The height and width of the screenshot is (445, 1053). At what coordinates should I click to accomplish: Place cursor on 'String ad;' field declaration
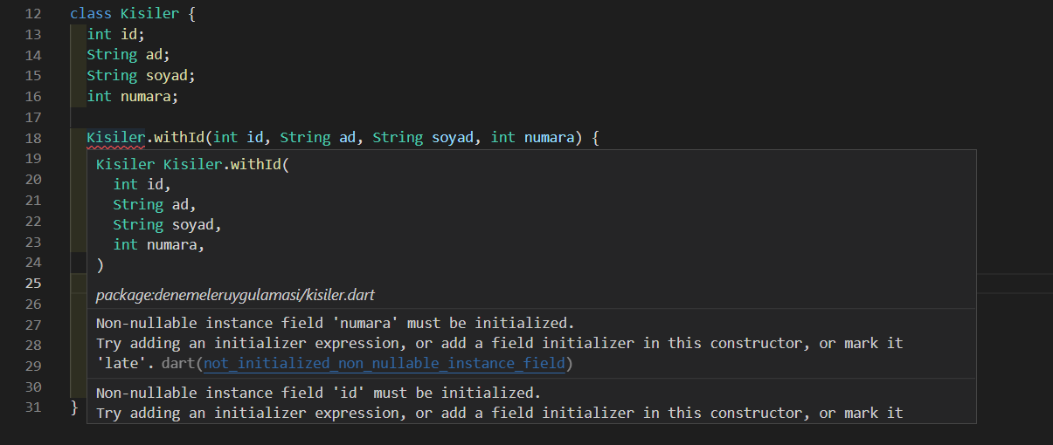[x=128, y=55]
